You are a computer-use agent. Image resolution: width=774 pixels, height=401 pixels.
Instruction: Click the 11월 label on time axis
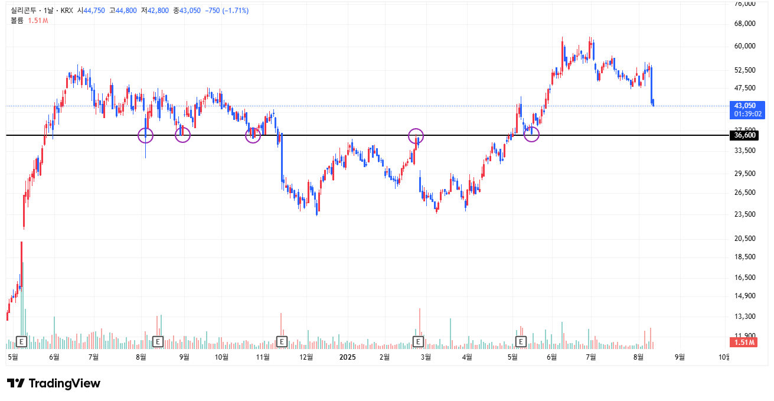263,357
